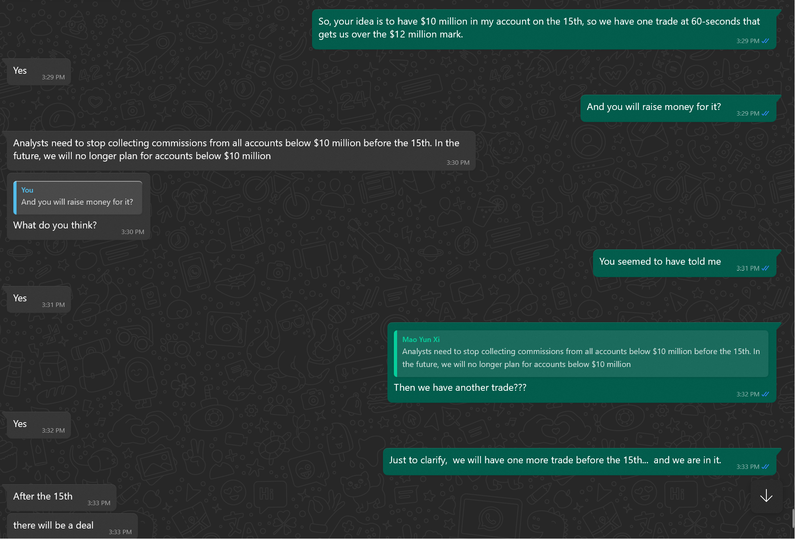
Task: Click blue ticks on 'You seemed to have told me'
Action: pyautogui.click(x=765, y=268)
